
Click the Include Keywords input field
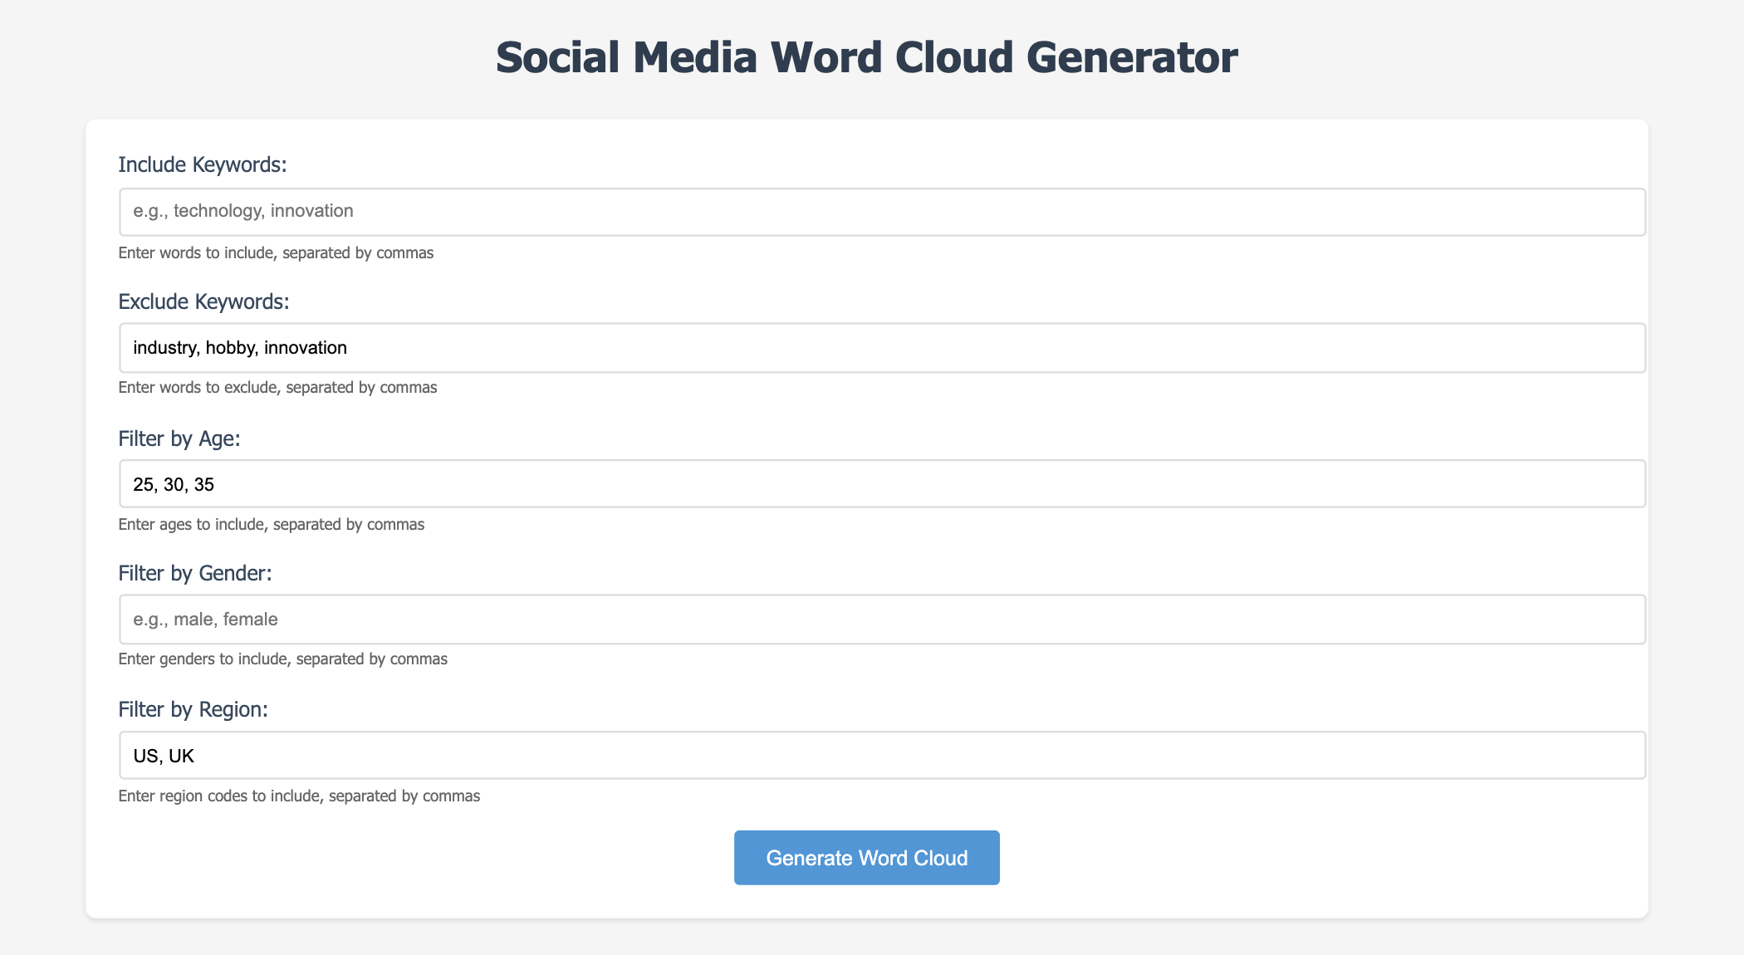click(881, 212)
